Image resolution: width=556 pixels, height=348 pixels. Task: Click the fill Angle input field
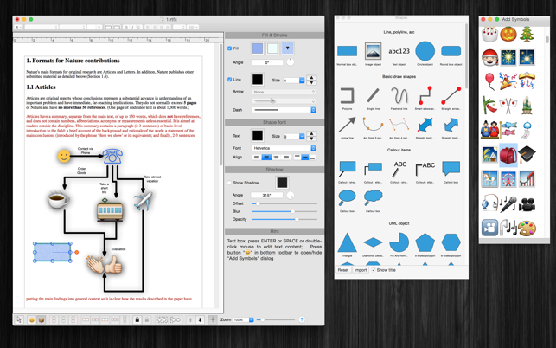point(267,62)
